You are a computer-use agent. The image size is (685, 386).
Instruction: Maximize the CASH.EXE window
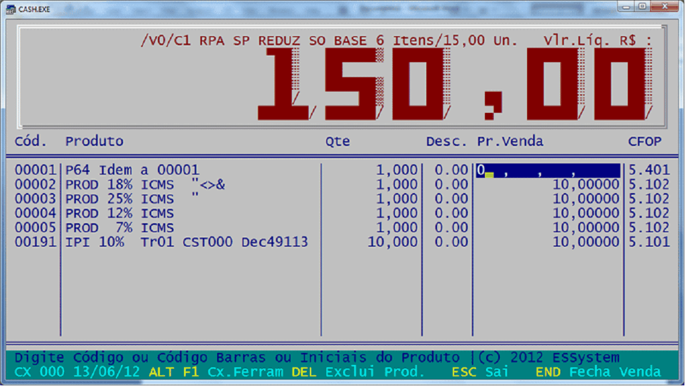tap(642, 7)
